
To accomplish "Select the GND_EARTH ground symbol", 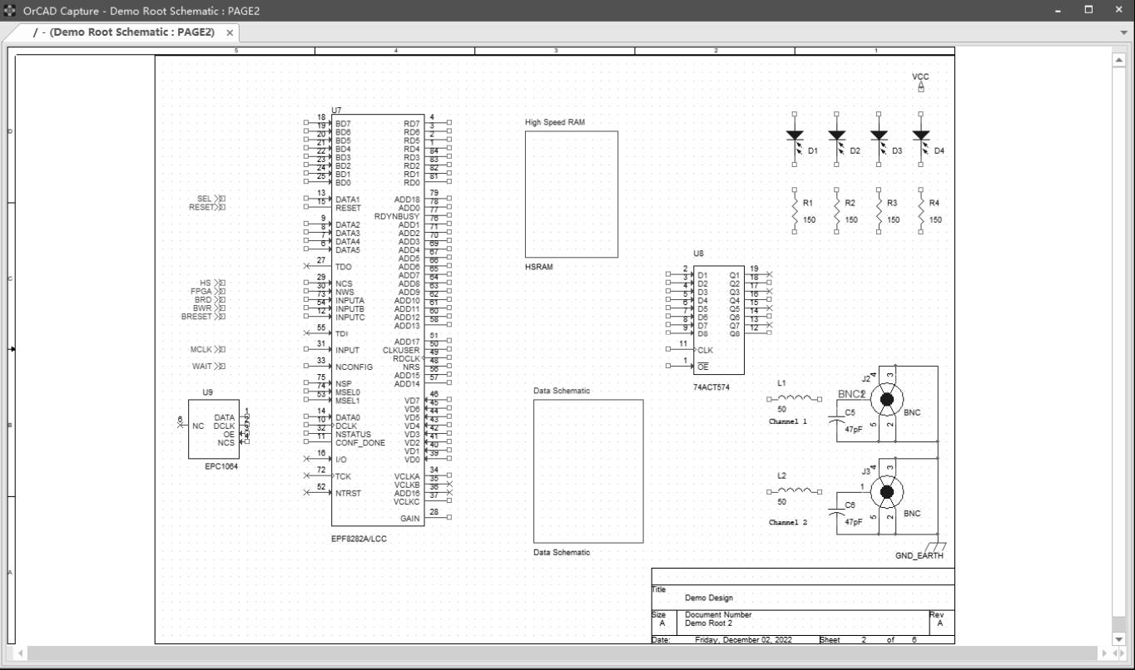I will point(935,548).
